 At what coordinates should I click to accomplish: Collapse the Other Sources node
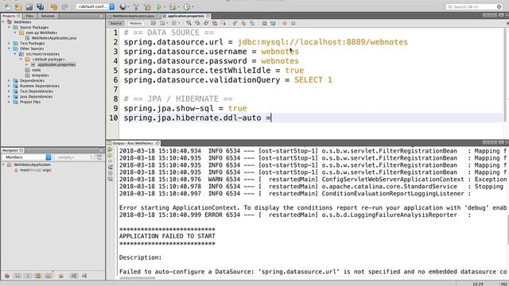[x=9, y=48]
